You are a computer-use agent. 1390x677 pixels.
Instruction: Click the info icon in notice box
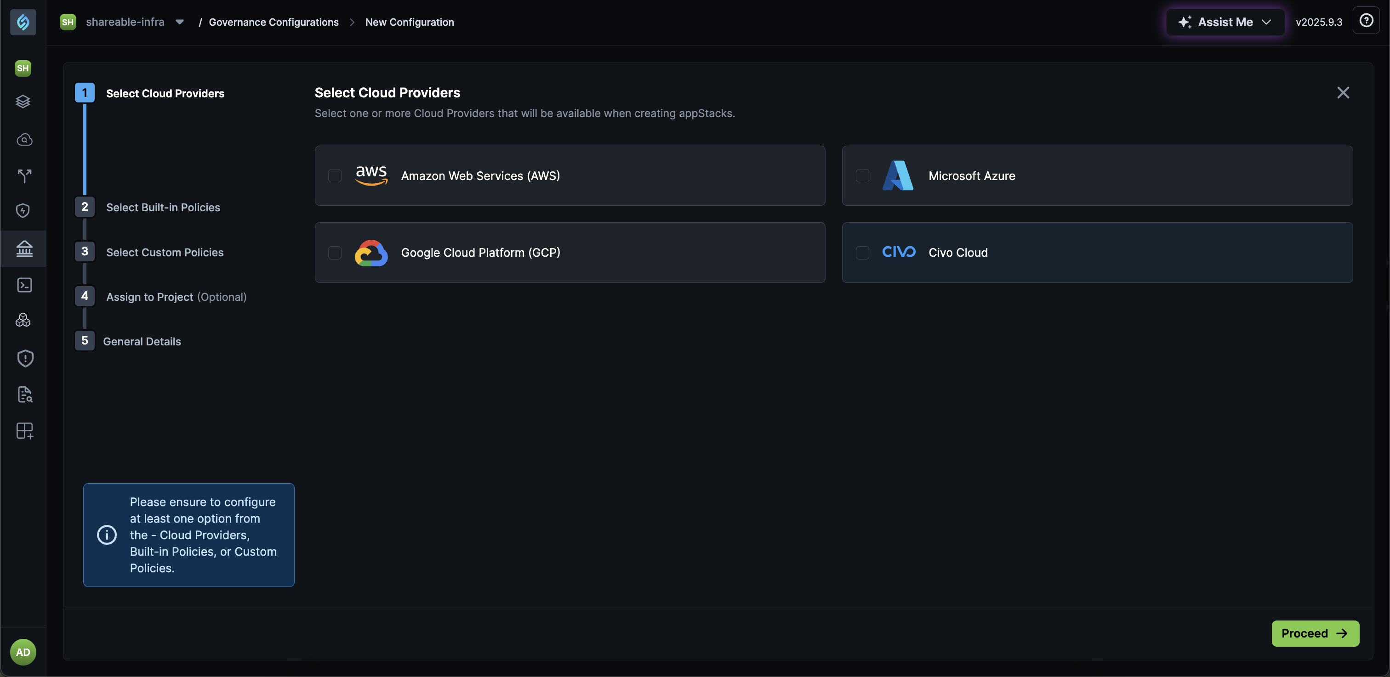click(x=107, y=535)
